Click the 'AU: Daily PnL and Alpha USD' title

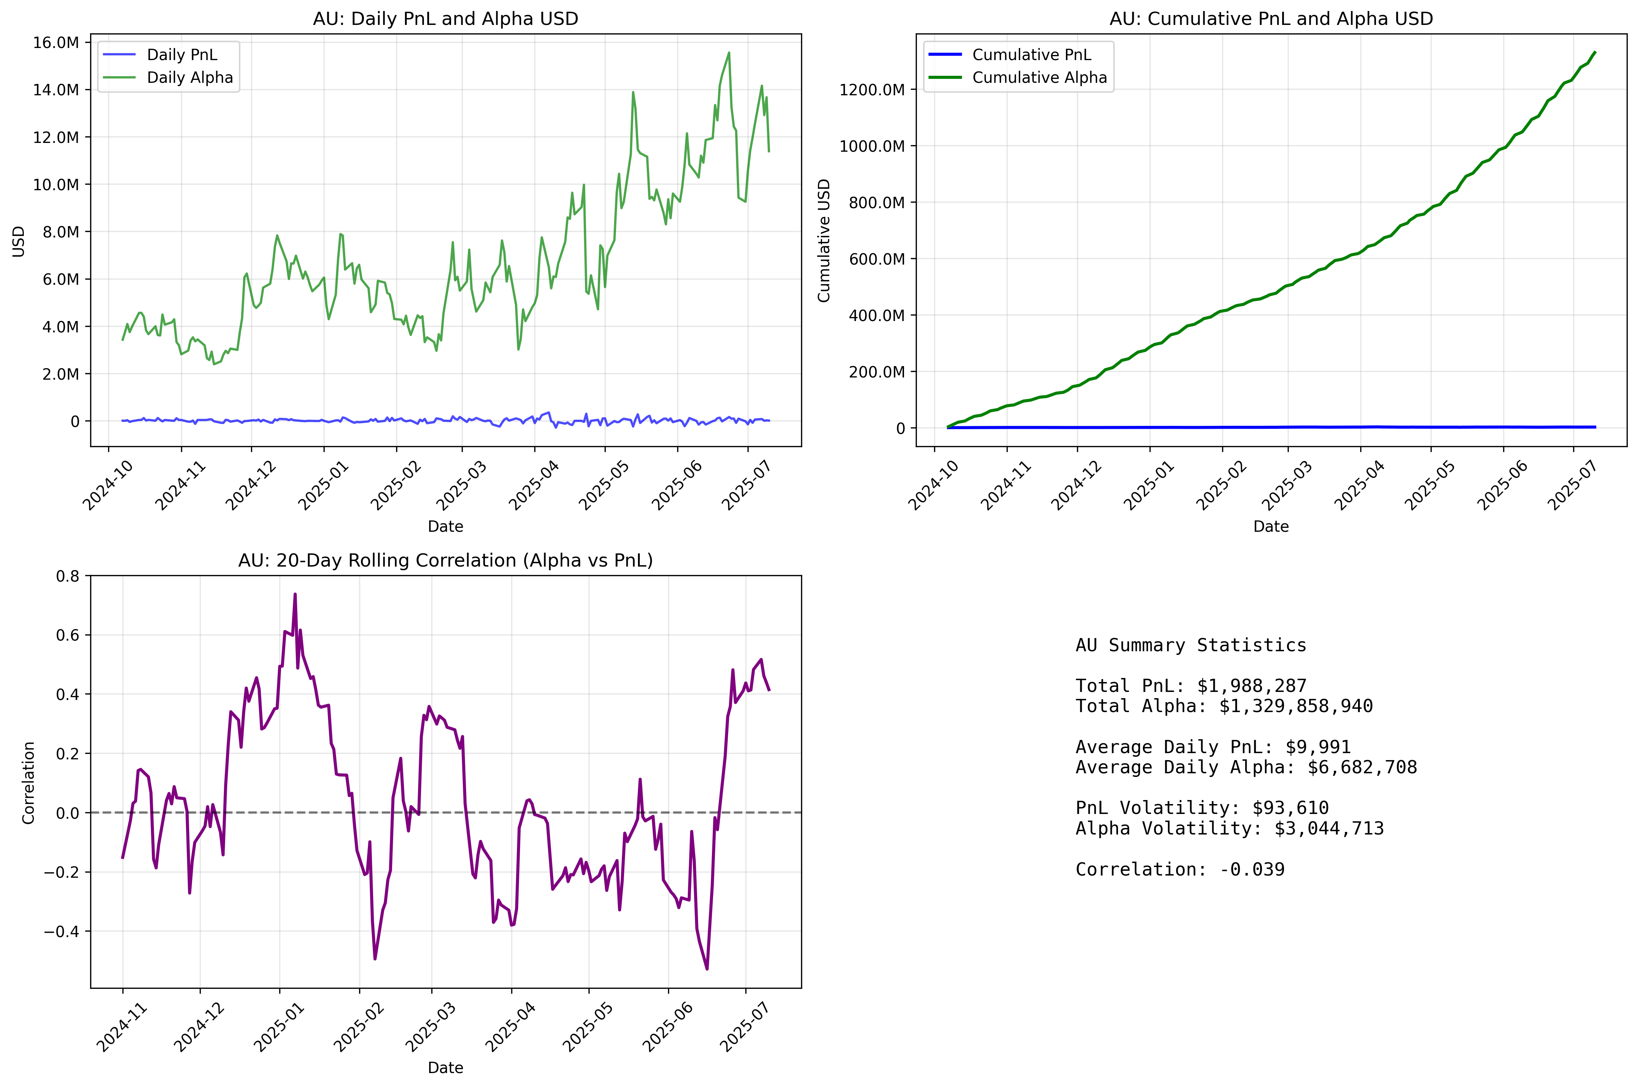point(445,19)
